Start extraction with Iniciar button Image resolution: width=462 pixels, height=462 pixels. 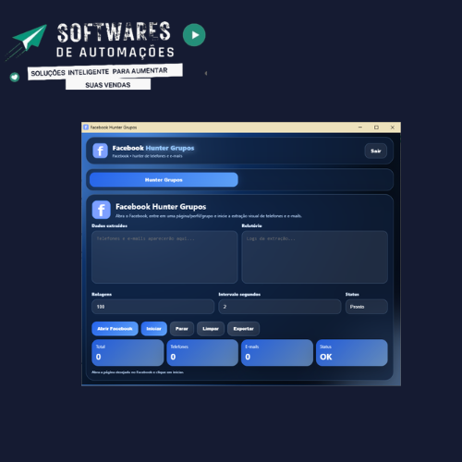154,329
